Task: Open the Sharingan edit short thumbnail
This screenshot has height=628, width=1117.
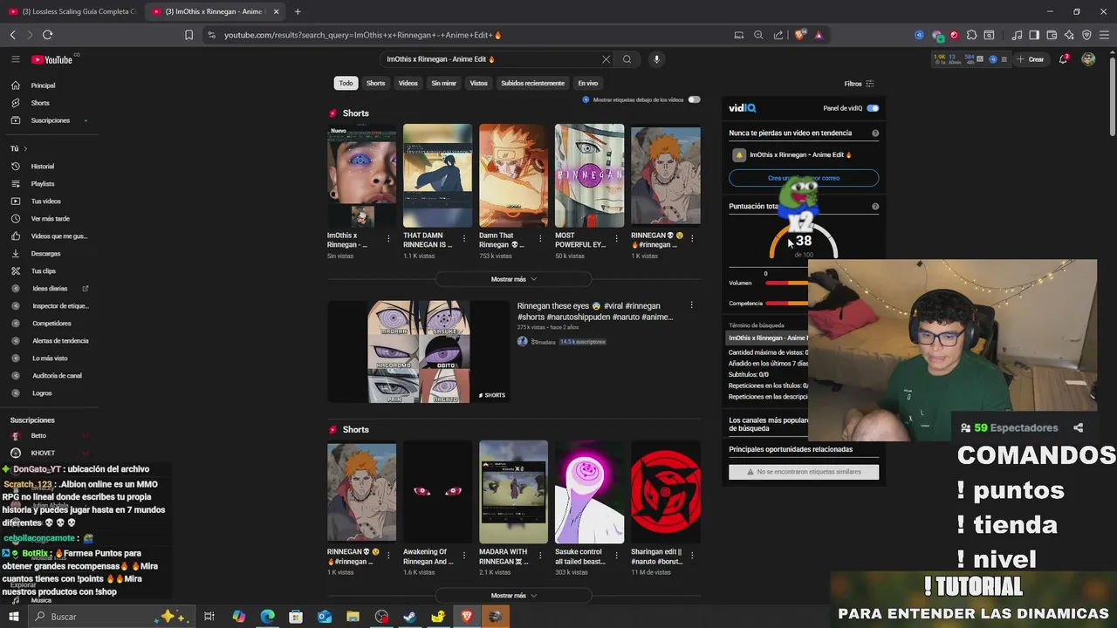Action: [x=665, y=492]
